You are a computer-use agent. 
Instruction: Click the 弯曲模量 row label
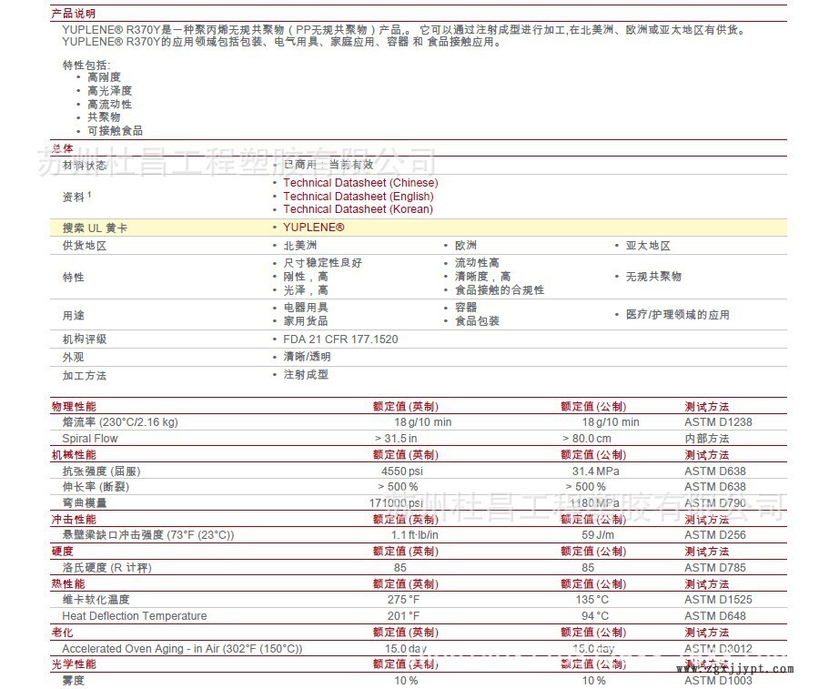(84, 503)
